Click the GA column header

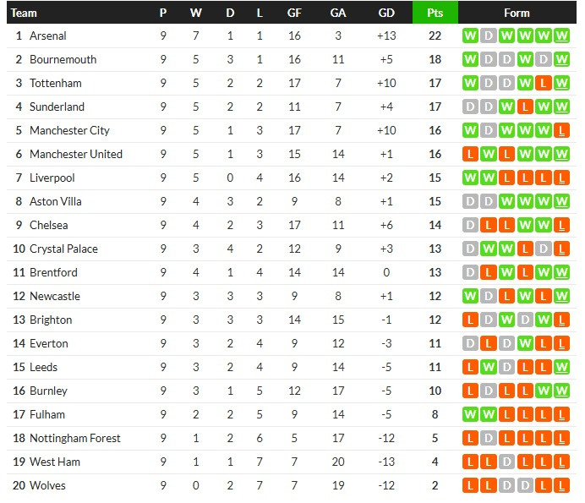[338, 13]
